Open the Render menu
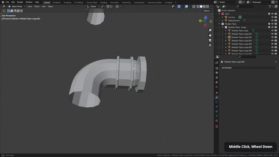This screenshot has width=279, height=157. [x=20, y=2]
